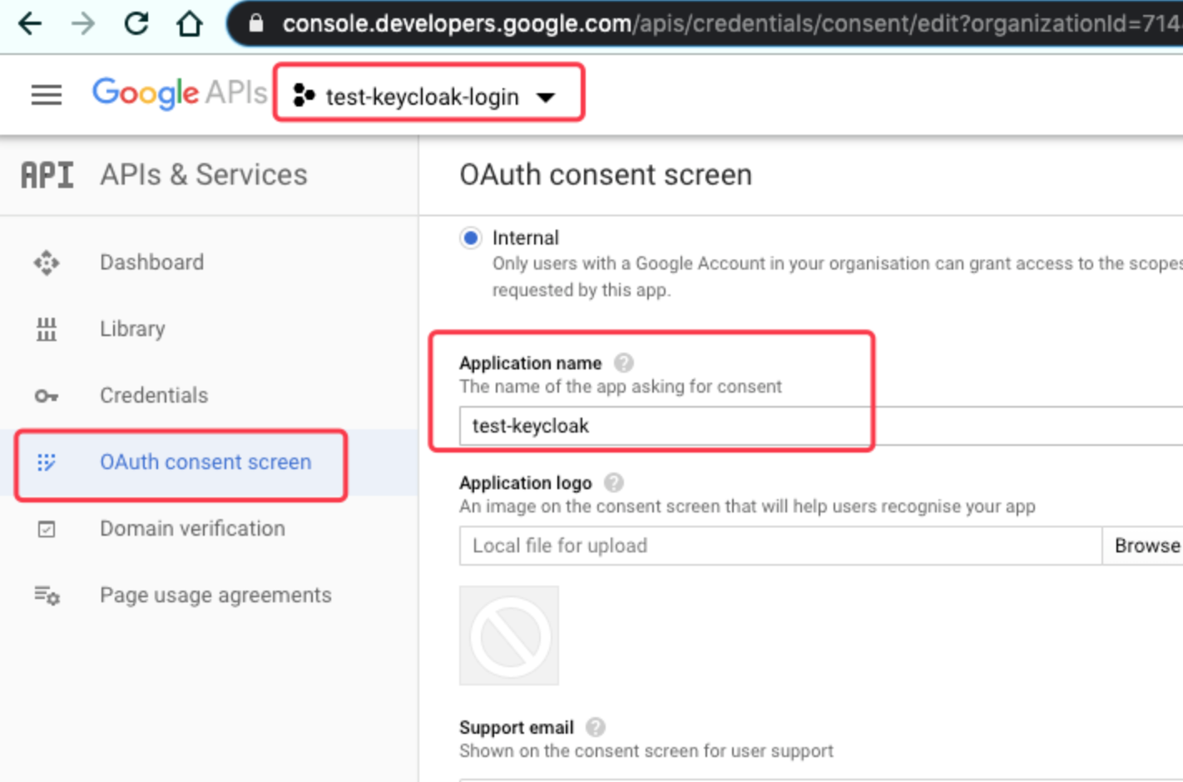Navigate to OAuth consent screen in sidebar
This screenshot has width=1183, height=782.
click(x=205, y=463)
